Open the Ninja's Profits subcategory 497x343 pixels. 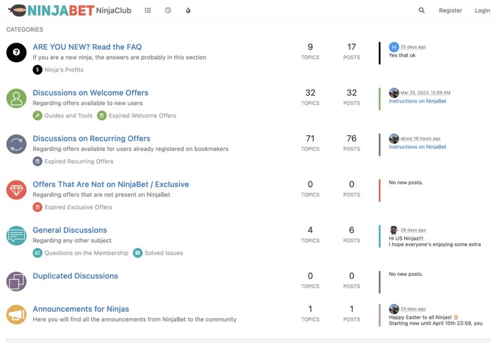tap(58, 70)
